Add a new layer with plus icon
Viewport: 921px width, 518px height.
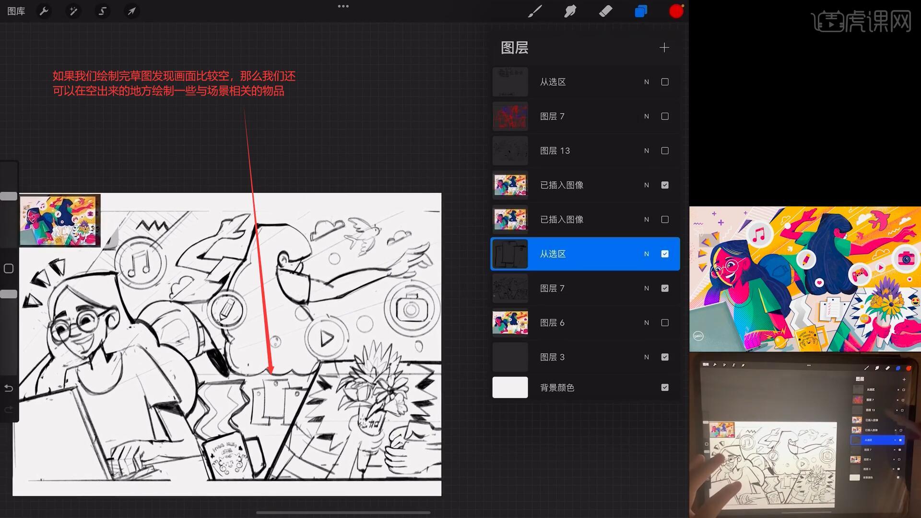click(664, 47)
